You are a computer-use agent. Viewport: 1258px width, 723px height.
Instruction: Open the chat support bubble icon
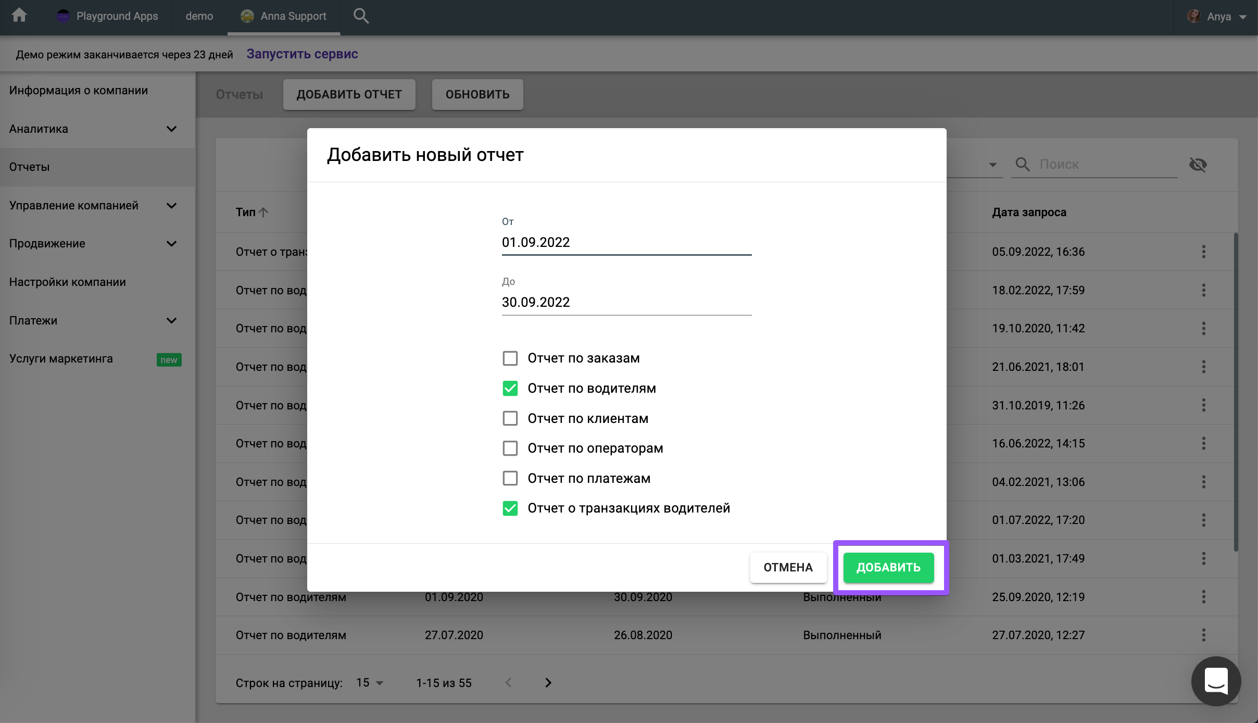pos(1216,681)
